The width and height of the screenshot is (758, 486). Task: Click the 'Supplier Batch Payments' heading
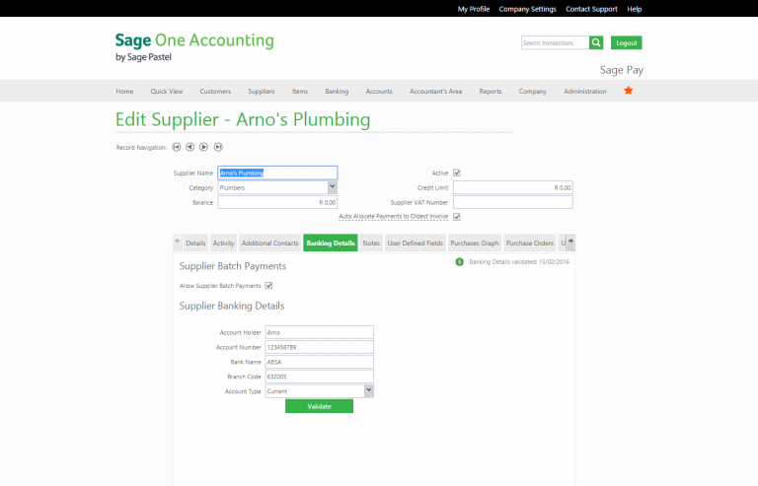click(x=233, y=266)
